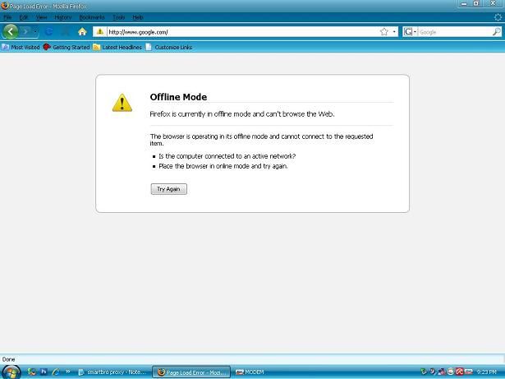505x379 pixels.
Task: Click the Try Again button
Action: tap(169, 189)
